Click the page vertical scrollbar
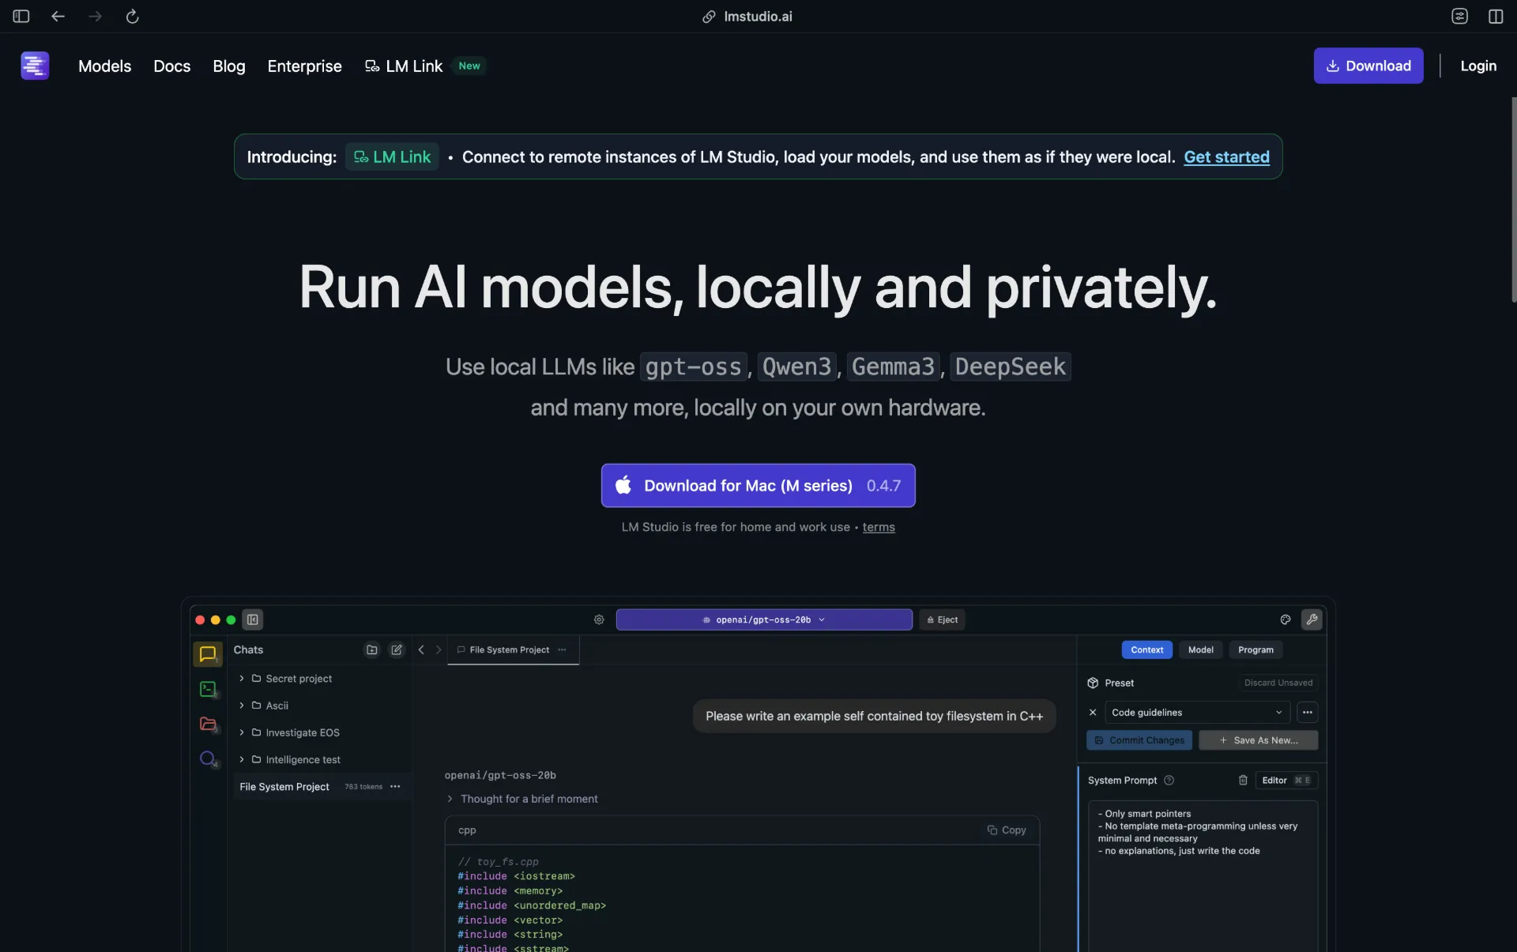The image size is (1517, 952). coord(1512,199)
